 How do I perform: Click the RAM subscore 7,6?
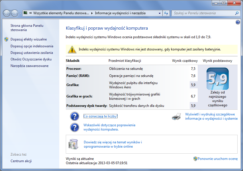tap(193, 76)
